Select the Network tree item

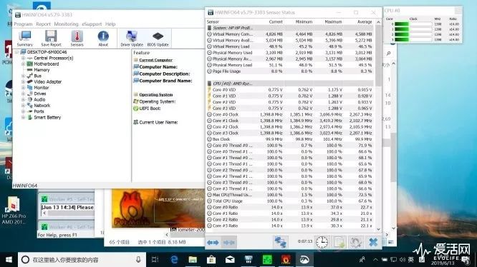[x=42, y=106]
